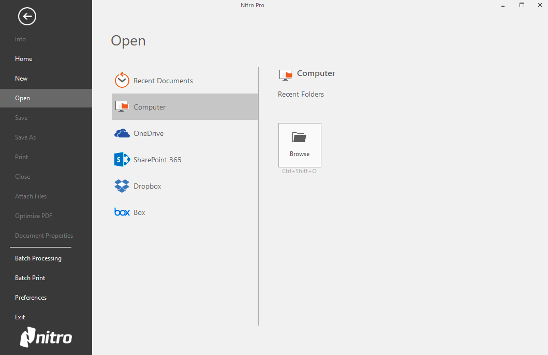Click the Nitro logo in sidebar
The image size is (548, 355).
[46, 337]
